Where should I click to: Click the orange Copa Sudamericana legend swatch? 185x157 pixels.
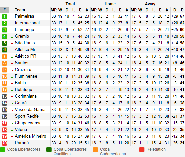click(x=95, y=149)
